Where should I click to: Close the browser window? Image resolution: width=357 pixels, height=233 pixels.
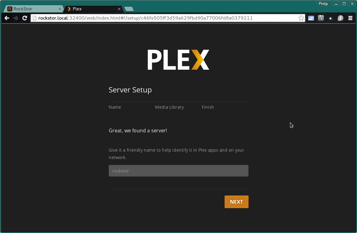coord(352,4)
